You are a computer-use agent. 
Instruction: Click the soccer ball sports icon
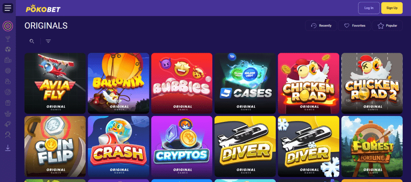8,49
